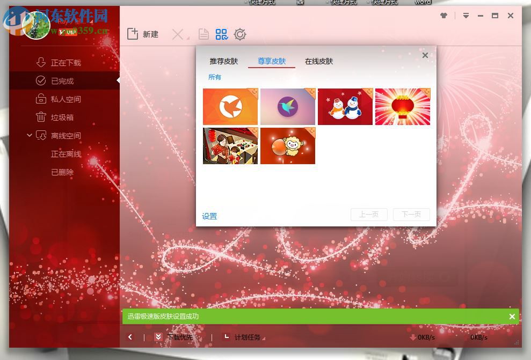The height and width of the screenshot is (360, 531).
Task: Click the settings gear icon on toolbar
Action: [x=240, y=34]
